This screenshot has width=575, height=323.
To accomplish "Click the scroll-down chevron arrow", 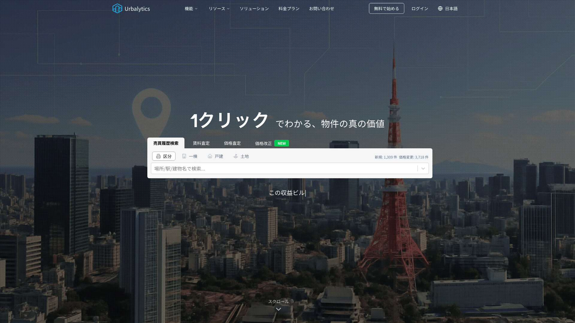I will [278, 309].
